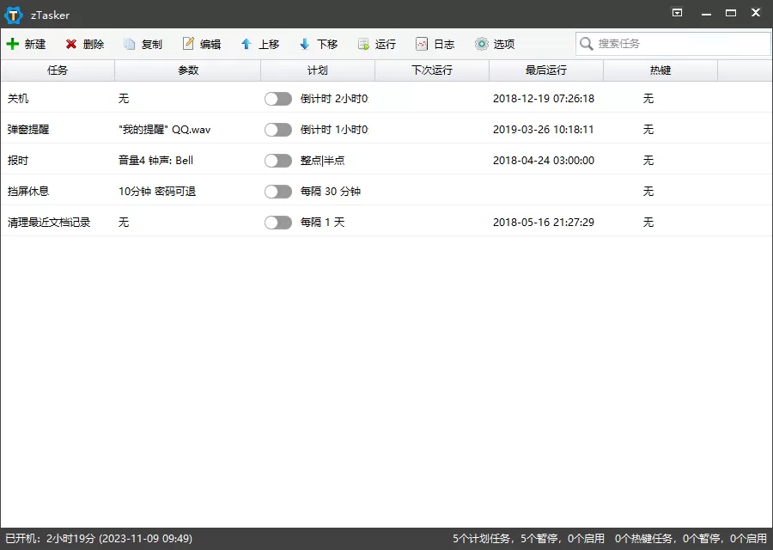Activate the 挡屏休息 screen break toggle
This screenshot has height=550, width=773.
pyautogui.click(x=278, y=192)
